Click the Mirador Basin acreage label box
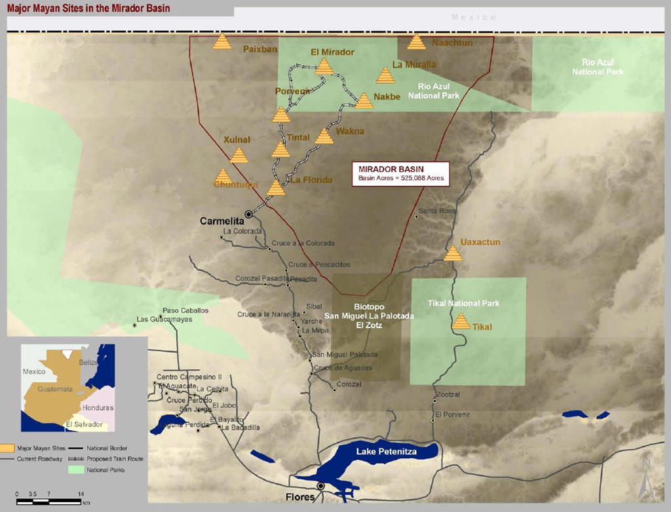 click(401, 174)
